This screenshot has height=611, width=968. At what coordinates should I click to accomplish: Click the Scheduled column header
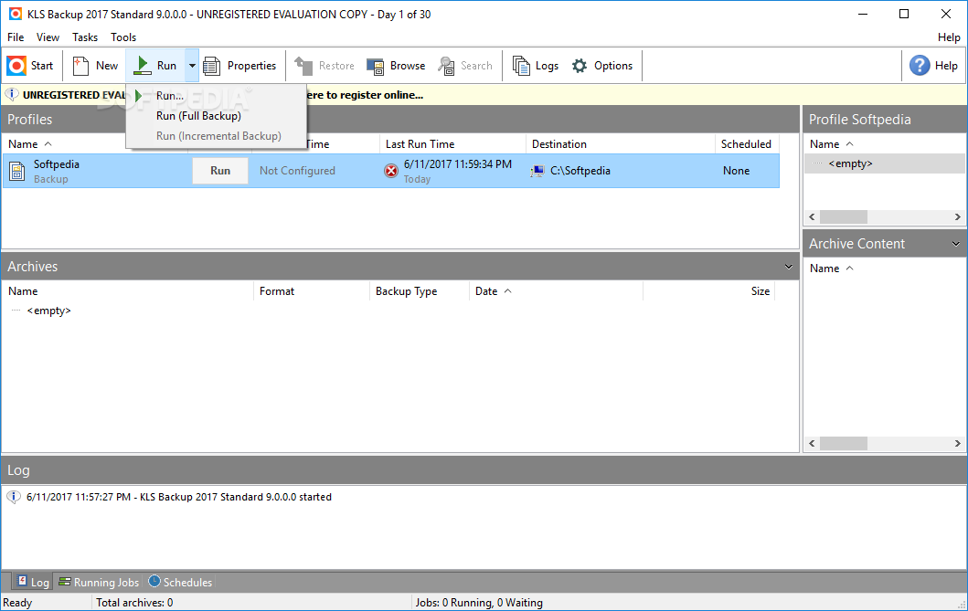(x=746, y=143)
